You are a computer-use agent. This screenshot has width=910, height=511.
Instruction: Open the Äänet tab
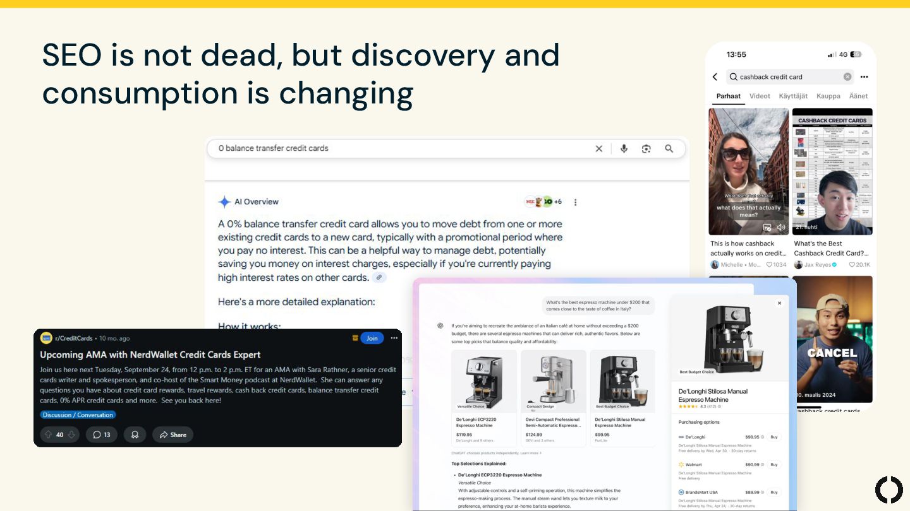tap(858, 97)
